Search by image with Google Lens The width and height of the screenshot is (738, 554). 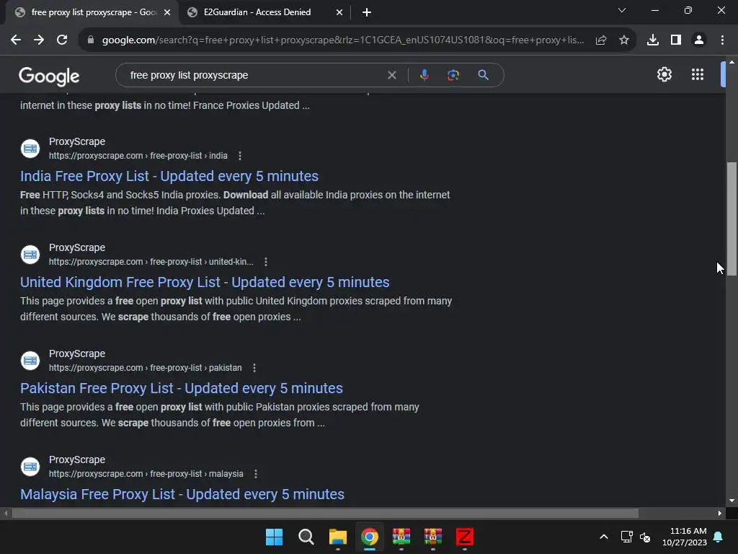pyautogui.click(x=453, y=75)
